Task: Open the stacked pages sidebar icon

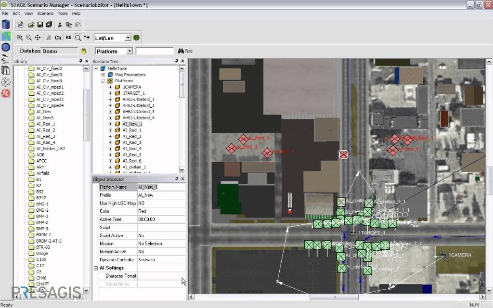Action: tap(6, 70)
